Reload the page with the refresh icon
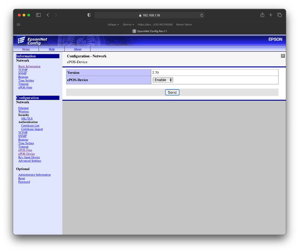This screenshot has width=299, height=252. pyautogui.click(x=202, y=15)
